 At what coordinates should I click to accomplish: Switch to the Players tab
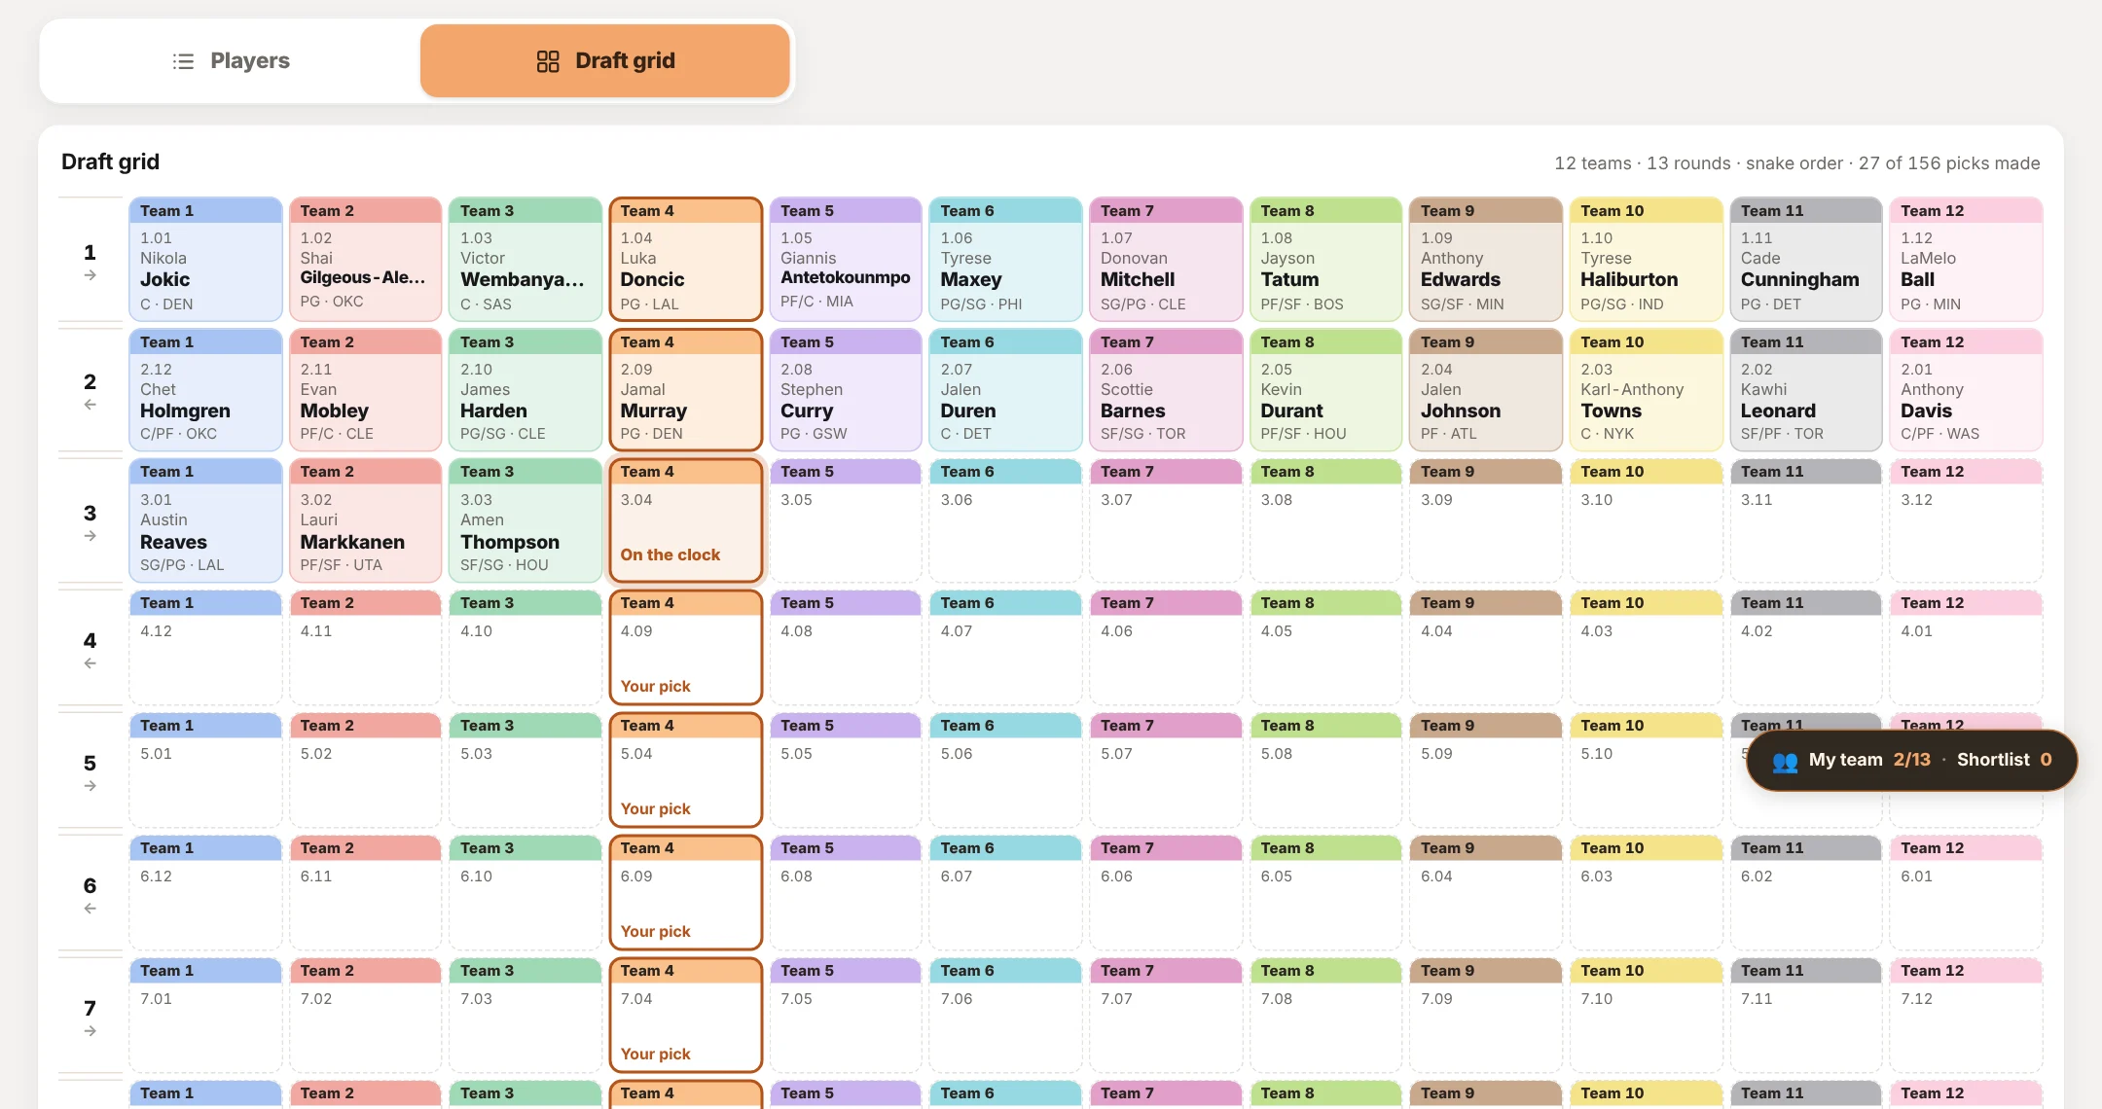pos(231,60)
